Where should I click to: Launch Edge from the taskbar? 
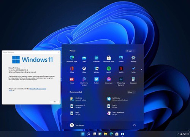pyautogui.click(x=111, y=134)
